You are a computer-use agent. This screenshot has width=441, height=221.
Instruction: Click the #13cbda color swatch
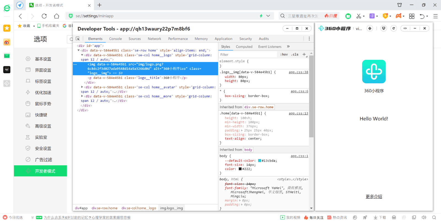click(x=259, y=161)
